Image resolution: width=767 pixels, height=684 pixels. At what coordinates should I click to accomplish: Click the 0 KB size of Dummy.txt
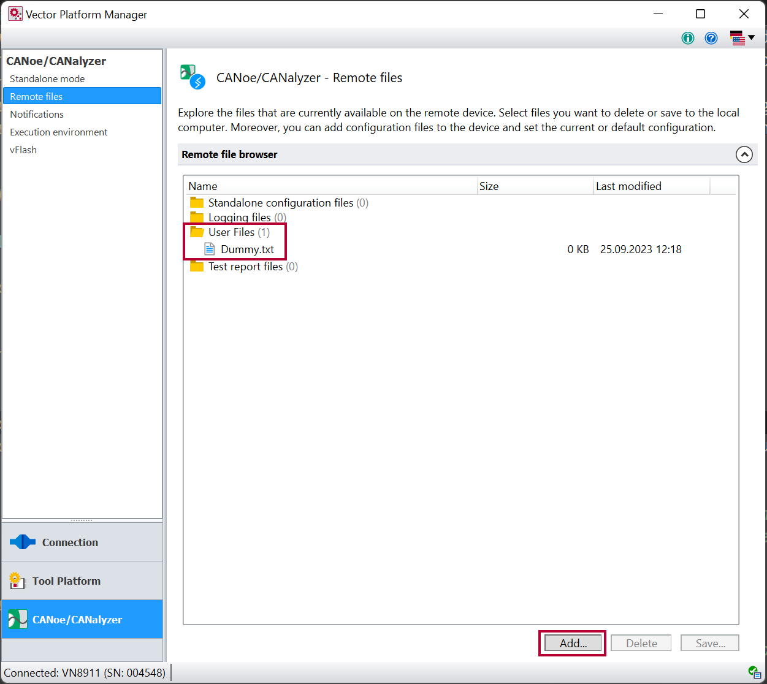point(578,249)
